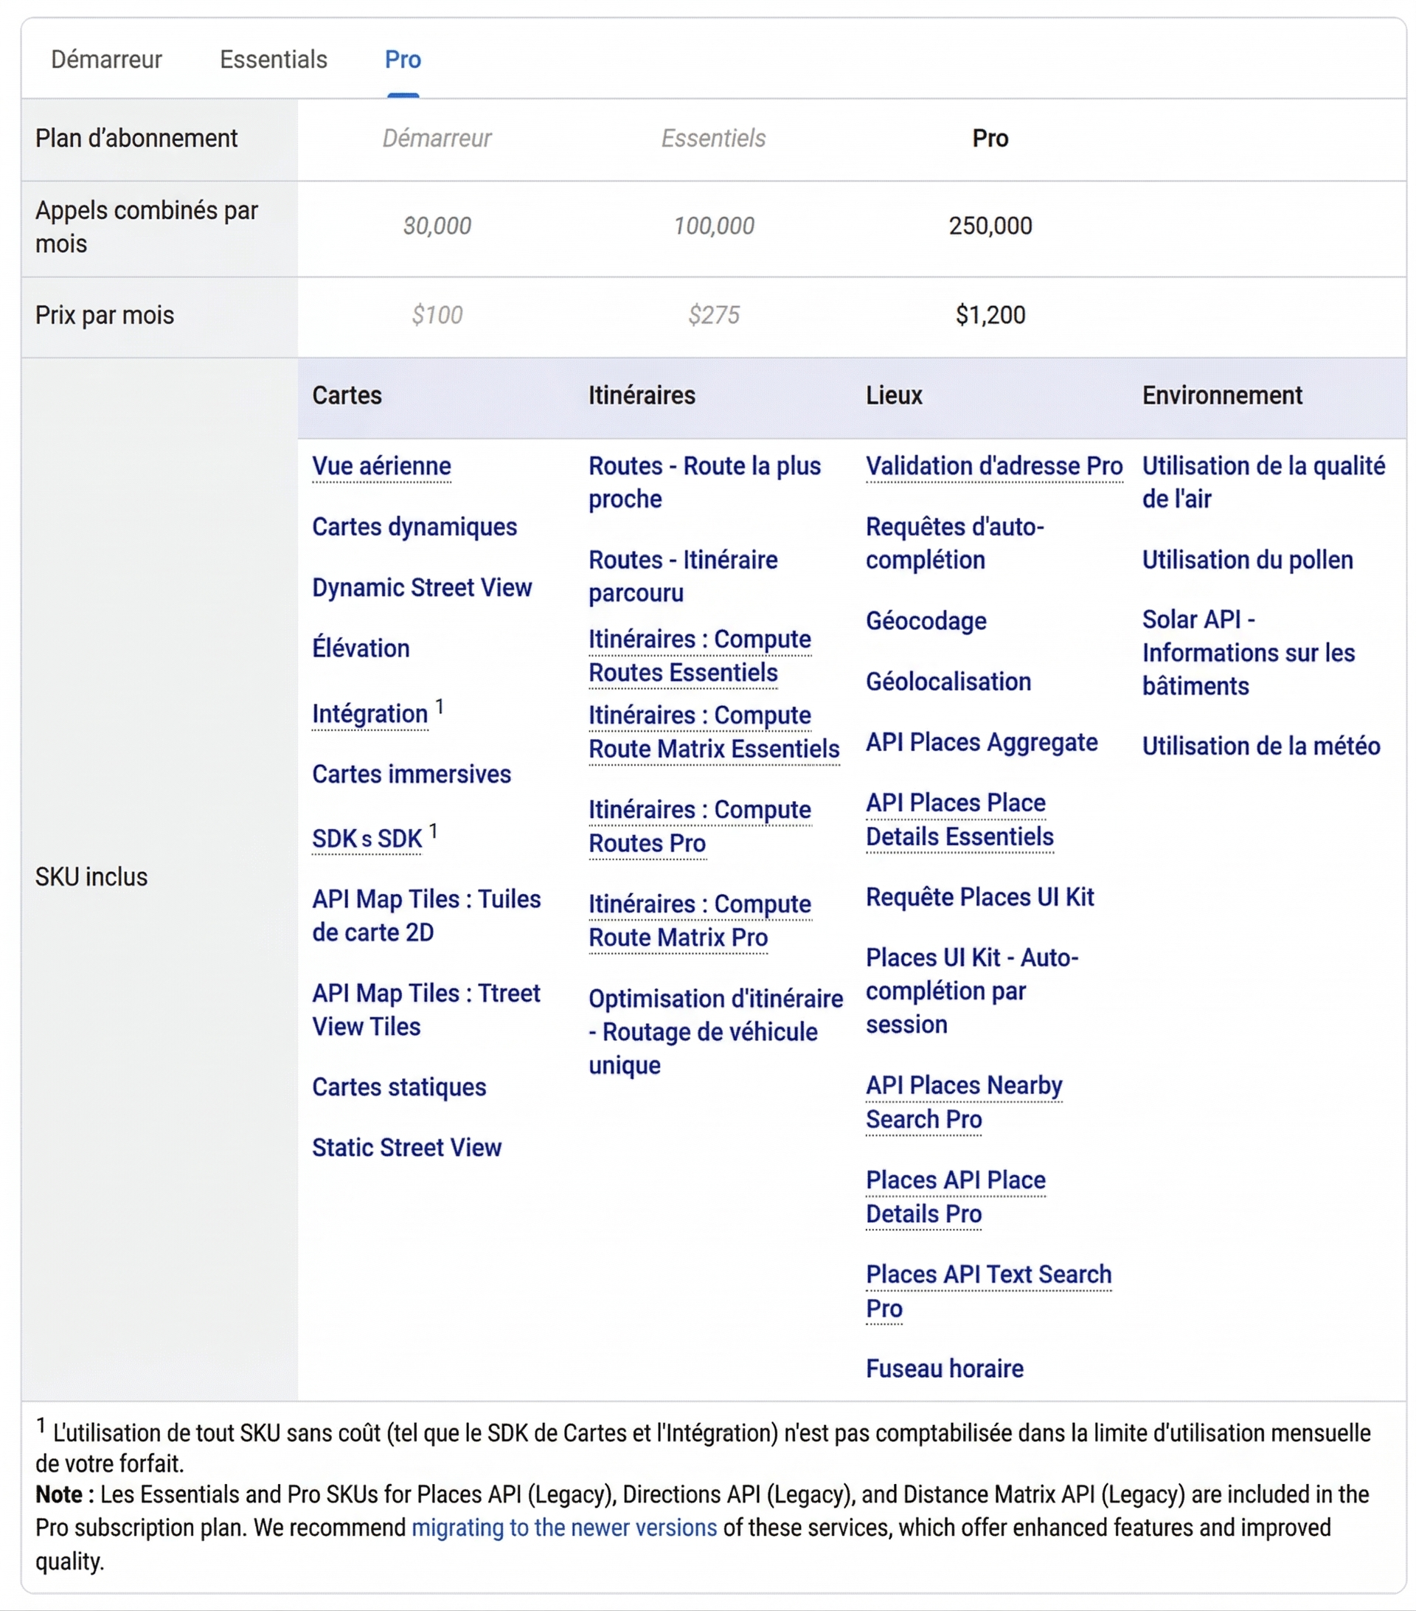Viewport: 1416px width, 1611px height.
Task: Click the Cartes dynamiques link
Action: pyautogui.click(x=414, y=527)
